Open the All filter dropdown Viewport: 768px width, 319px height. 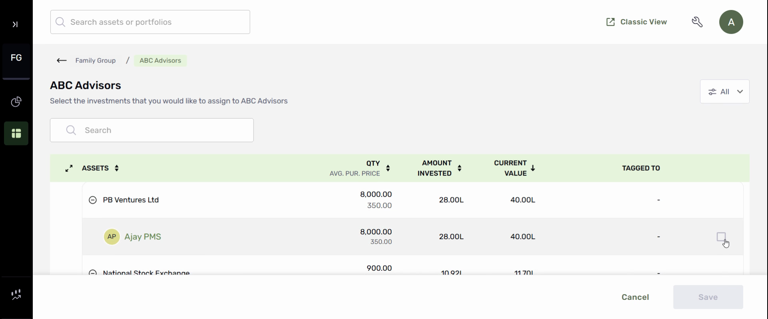(724, 92)
